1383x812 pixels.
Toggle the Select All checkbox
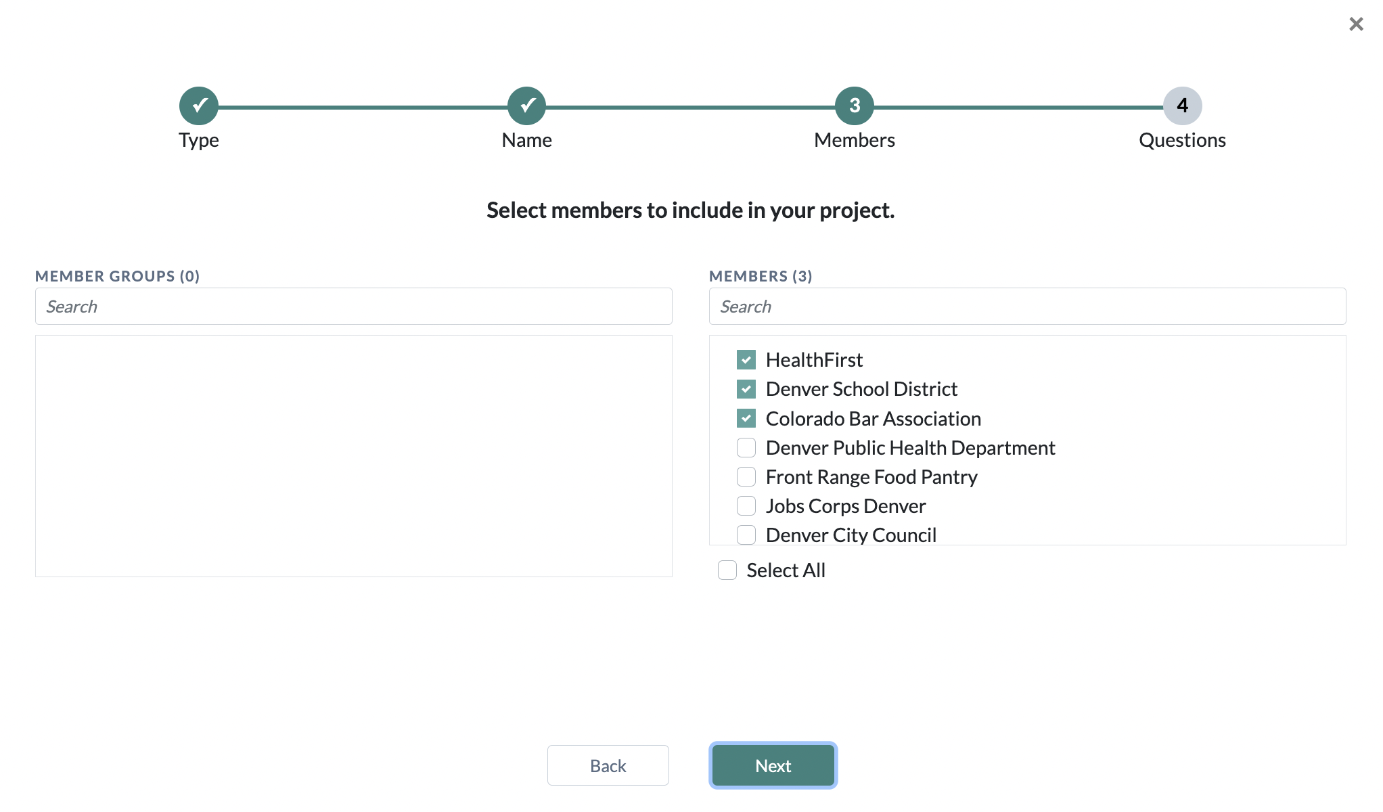727,570
